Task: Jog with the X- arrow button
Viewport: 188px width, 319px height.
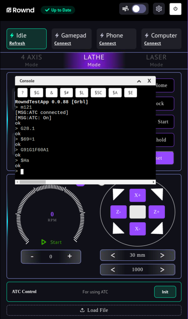Action: (x=137, y=228)
